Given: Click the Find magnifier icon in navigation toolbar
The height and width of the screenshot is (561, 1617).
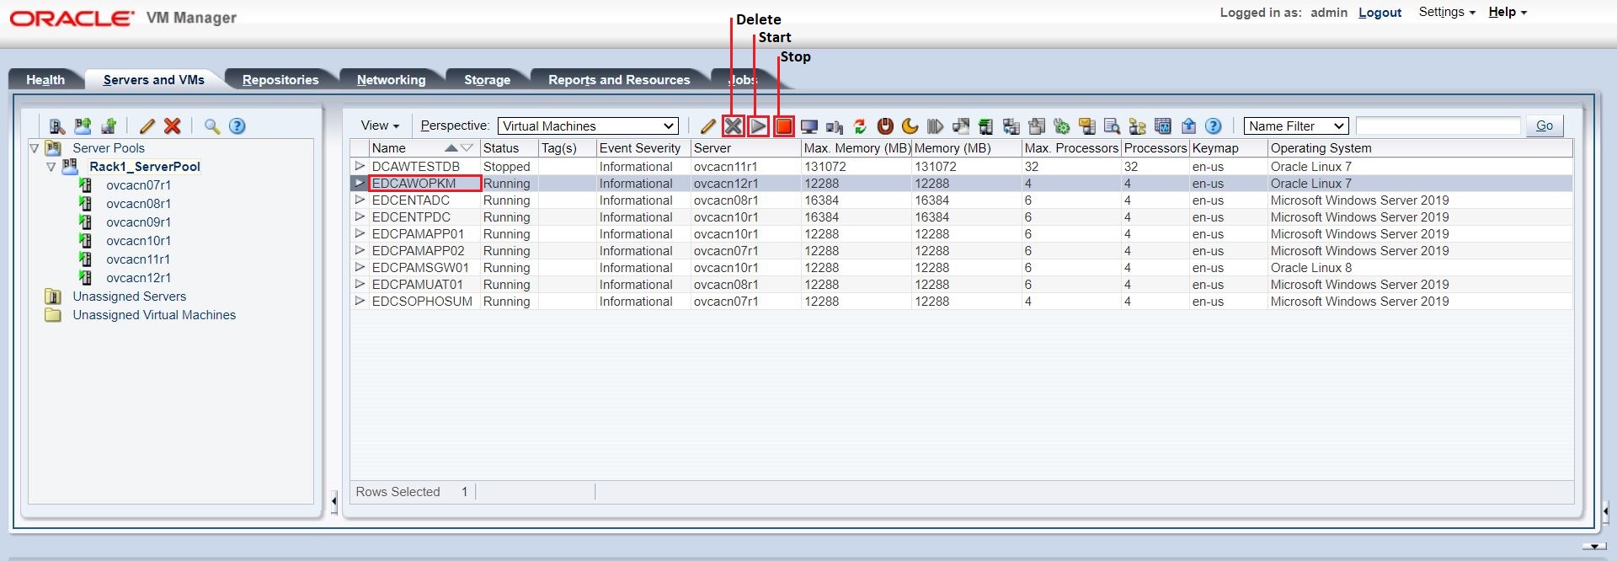Looking at the screenshot, I should point(212,126).
